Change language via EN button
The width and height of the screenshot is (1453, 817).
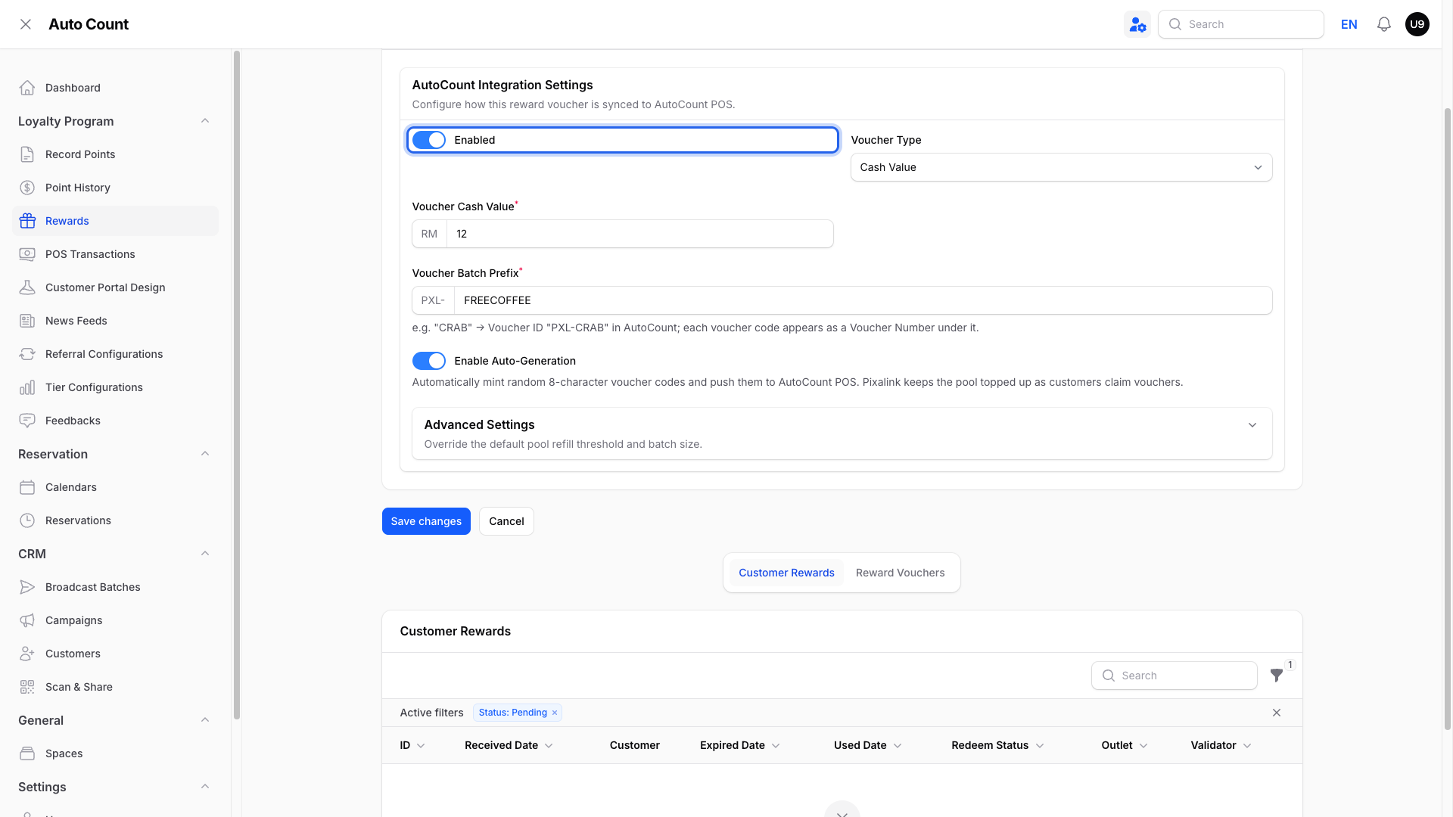pos(1349,24)
